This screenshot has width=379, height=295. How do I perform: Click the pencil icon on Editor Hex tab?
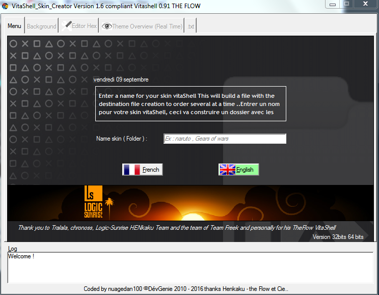[66, 25]
